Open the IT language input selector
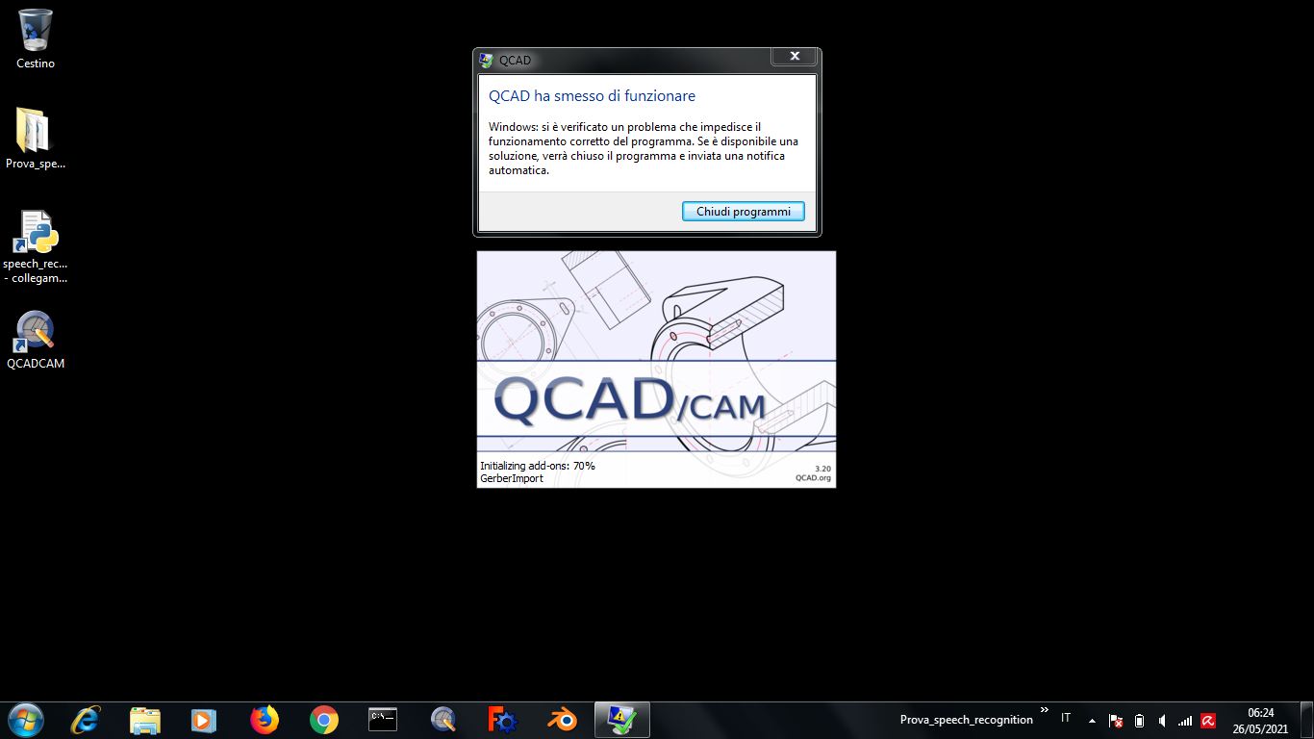This screenshot has width=1314, height=739. pyautogui.click(x=1066, y=719)
